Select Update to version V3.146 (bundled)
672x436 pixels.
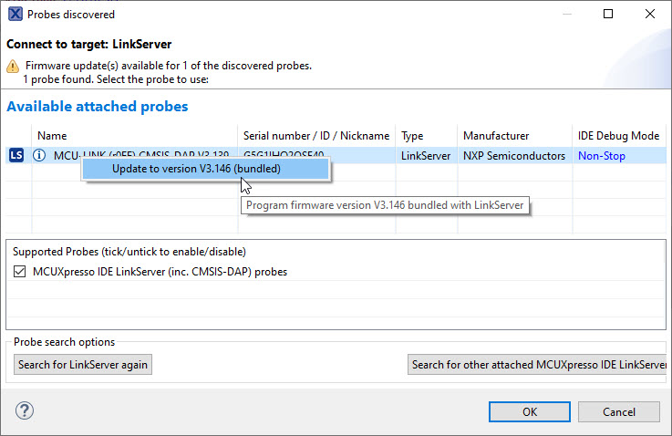coord(195,169)
